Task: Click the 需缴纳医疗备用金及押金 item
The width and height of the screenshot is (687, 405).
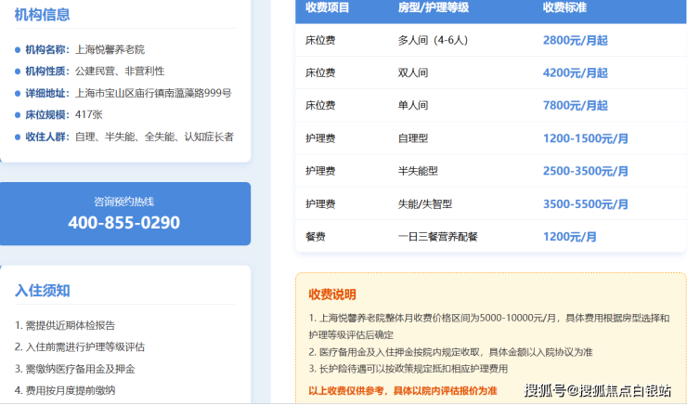Action: click(75, 369)
